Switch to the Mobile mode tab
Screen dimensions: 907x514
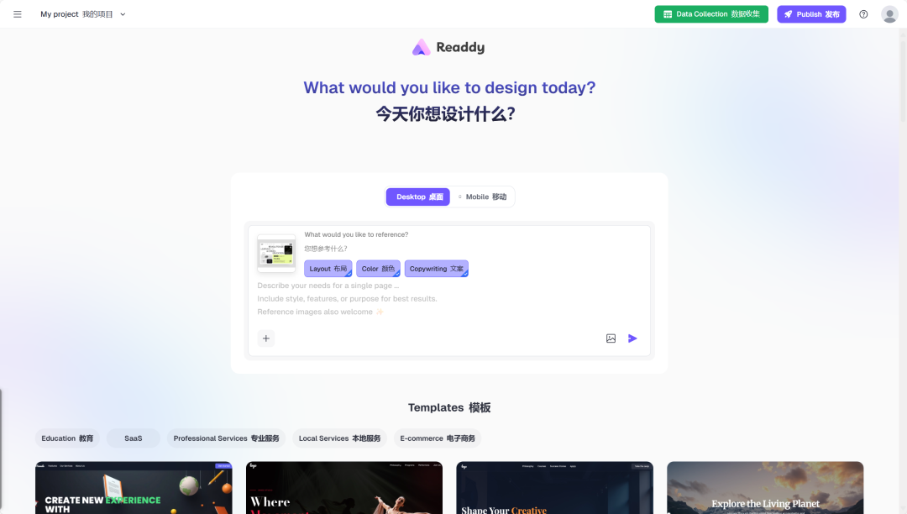coord(482,197)
